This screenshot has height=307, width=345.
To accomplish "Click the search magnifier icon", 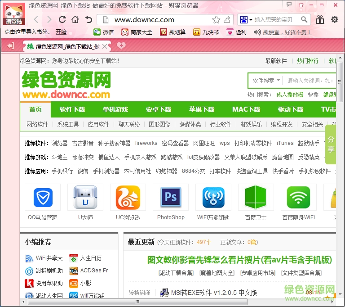I will pyautogui.click(x=305, y=20).
